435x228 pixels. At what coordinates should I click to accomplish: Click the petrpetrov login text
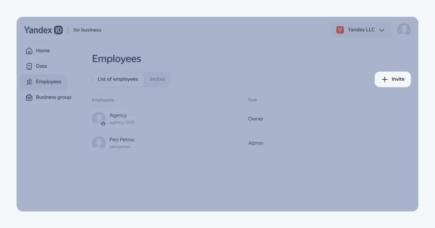(120, 147)
